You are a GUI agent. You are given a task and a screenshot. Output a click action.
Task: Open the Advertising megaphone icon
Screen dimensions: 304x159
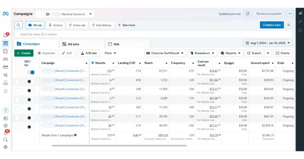click(x=6, y=75)
